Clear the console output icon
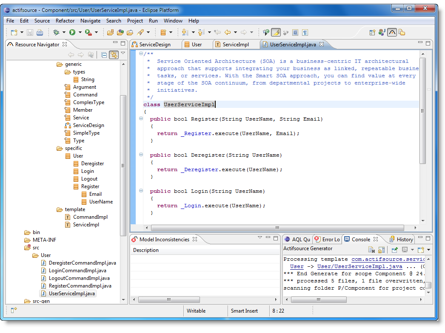 pyautogui.click(x=371, y=250)
